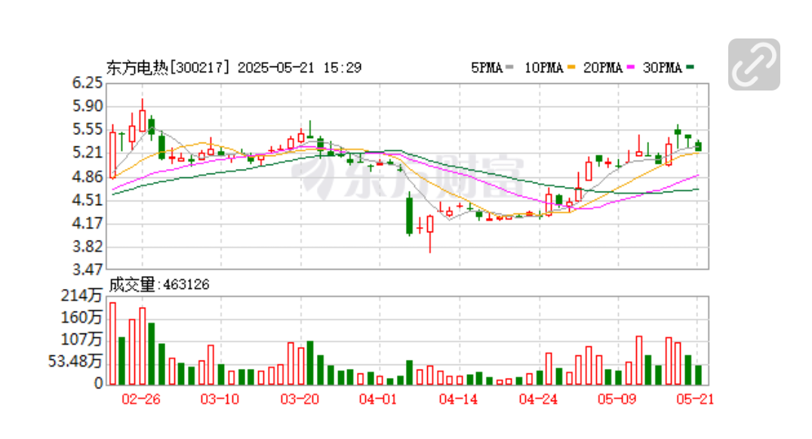Image resolution: width=812 pixels, height=439 pixels.
Task: Click the gray 5PMA color marker
Action: tap(509, 67)
